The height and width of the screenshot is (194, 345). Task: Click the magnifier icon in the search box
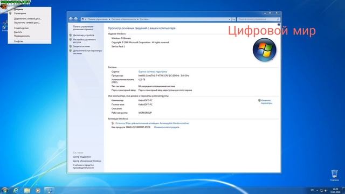point(278,19)
